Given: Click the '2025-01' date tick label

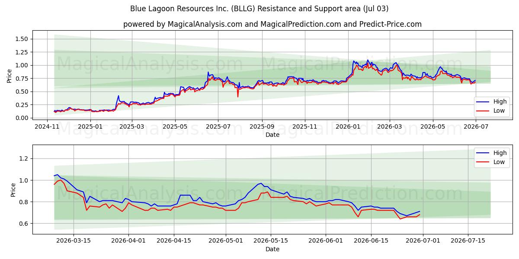Looking at the screenshot, I should pos(90,126).
